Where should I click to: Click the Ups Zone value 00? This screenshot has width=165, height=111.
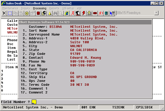(x=72, y=81)
